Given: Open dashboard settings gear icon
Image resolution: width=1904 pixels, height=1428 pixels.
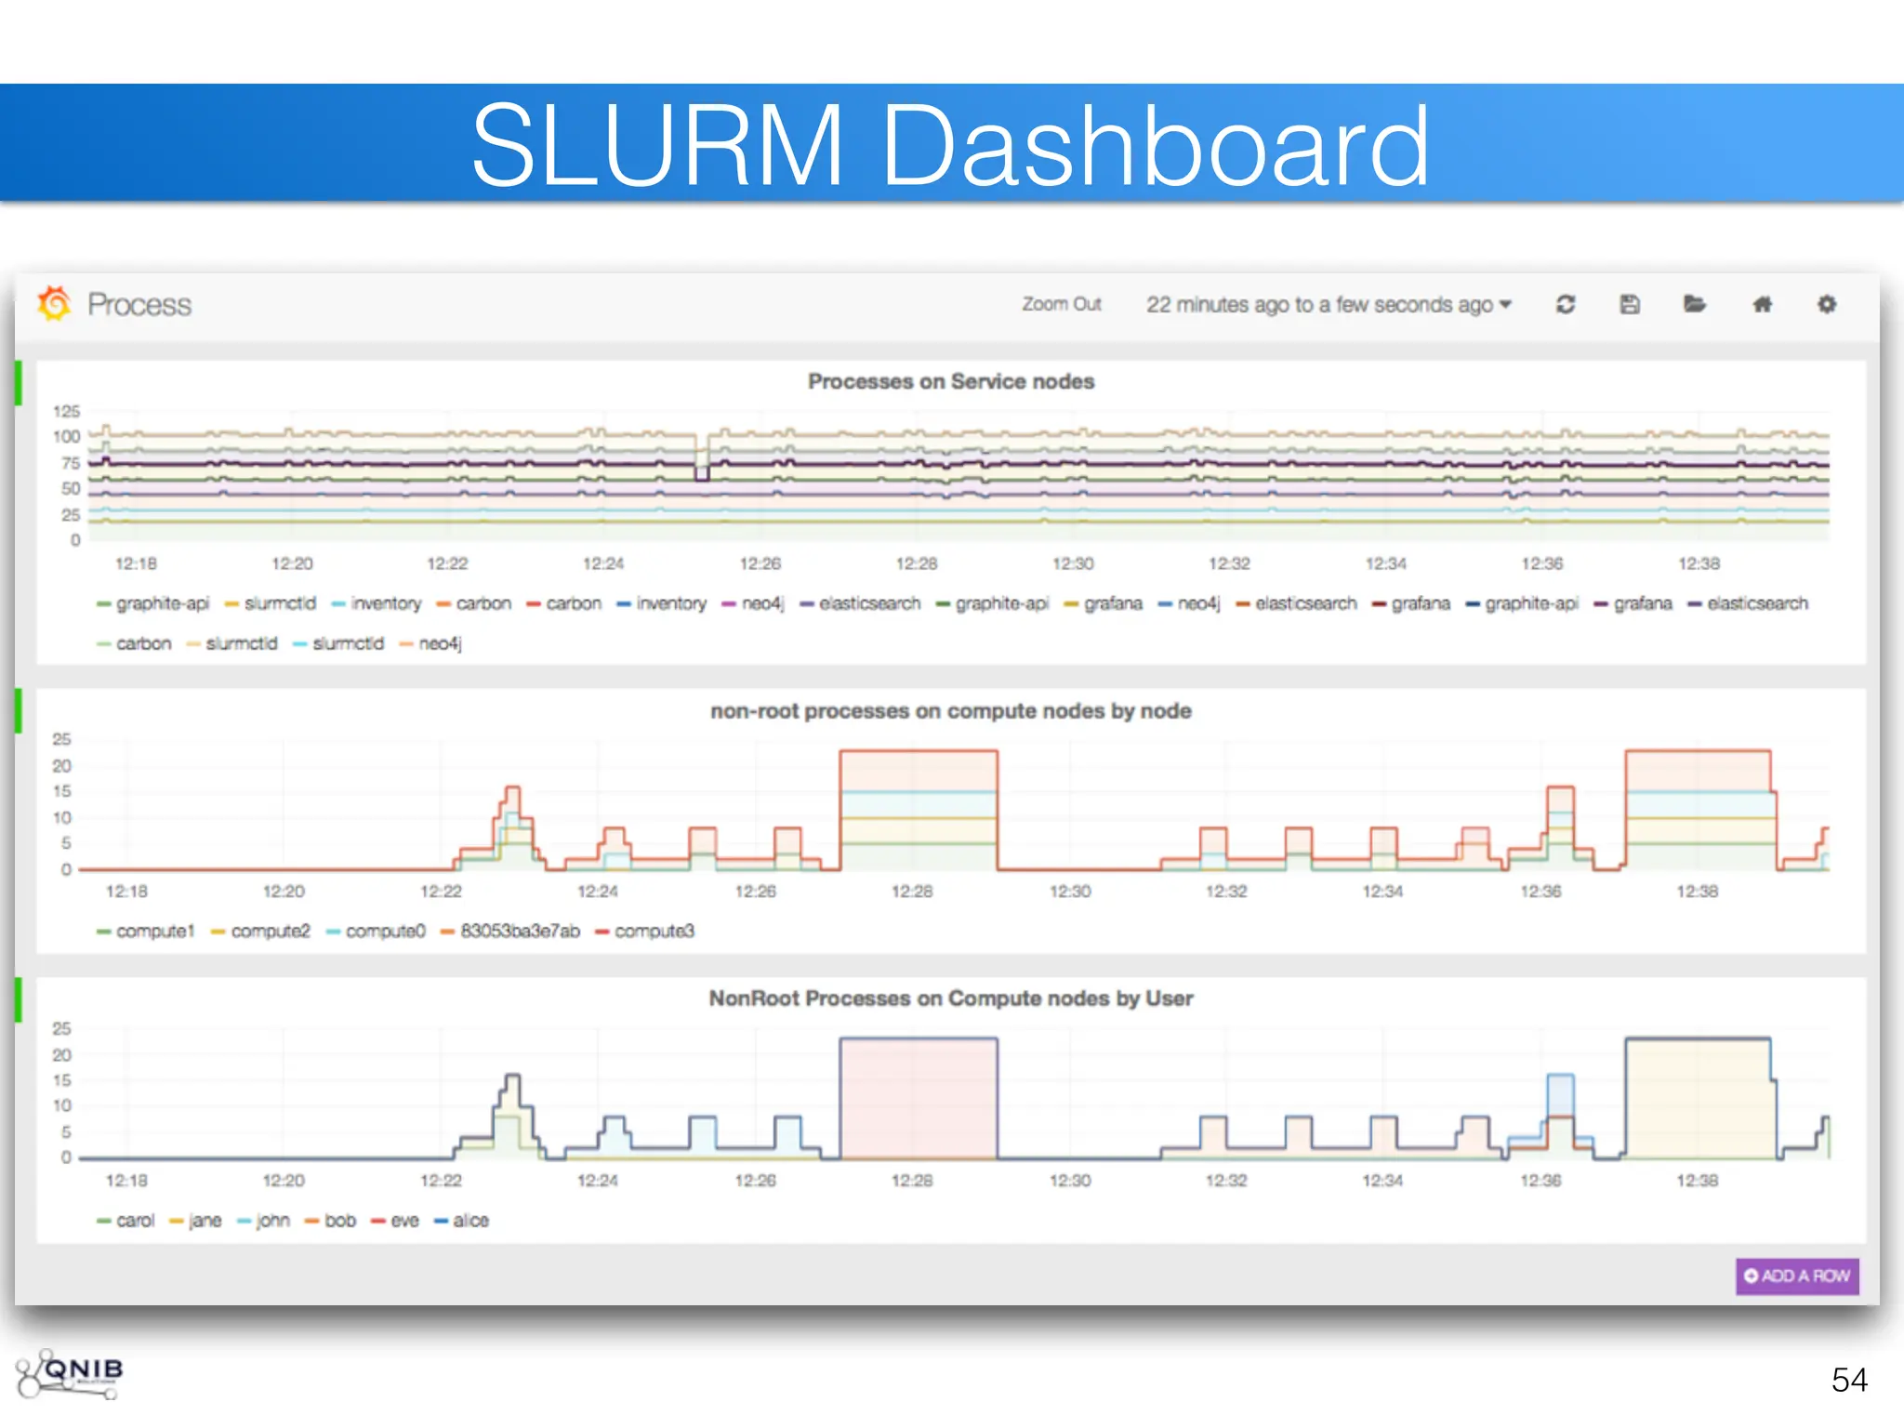Looking at the screenshot, I should click(1827, 304).
